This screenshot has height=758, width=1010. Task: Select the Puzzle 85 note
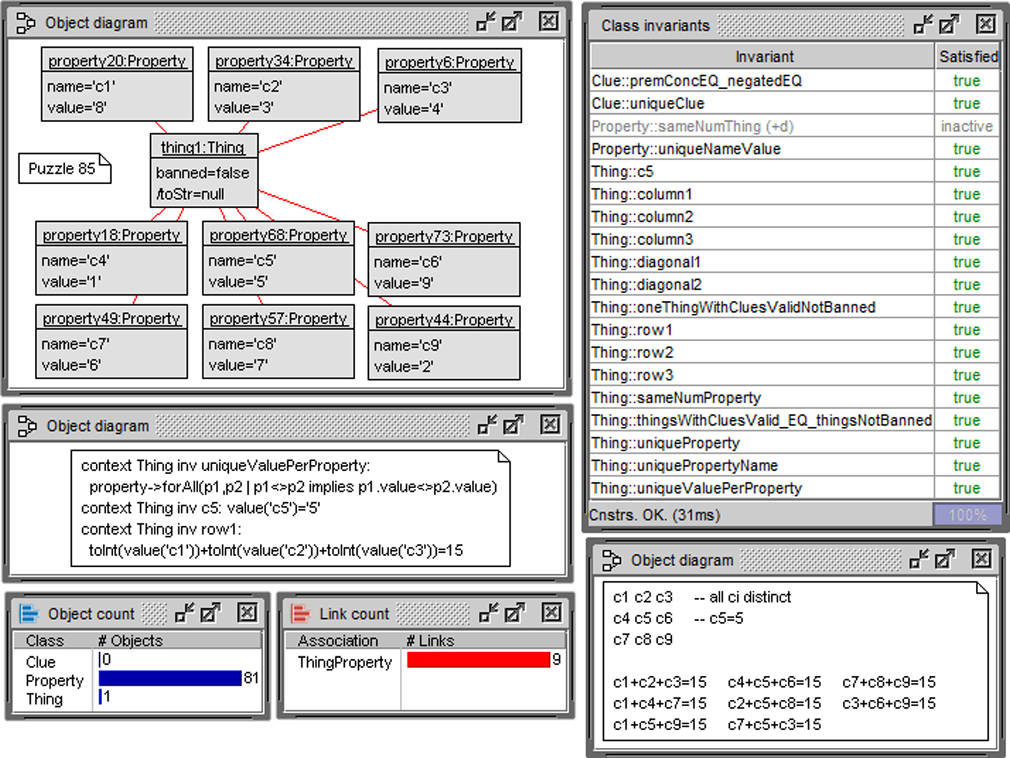coord(64,169)
